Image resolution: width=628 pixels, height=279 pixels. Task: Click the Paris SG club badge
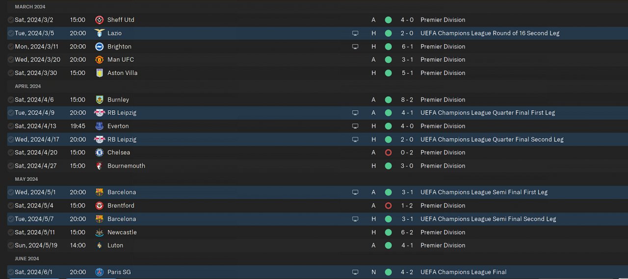coord(100,272)
